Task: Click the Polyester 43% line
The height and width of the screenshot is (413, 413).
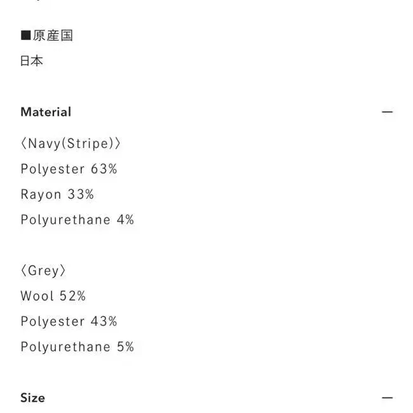Action: [x=69, y=322]
